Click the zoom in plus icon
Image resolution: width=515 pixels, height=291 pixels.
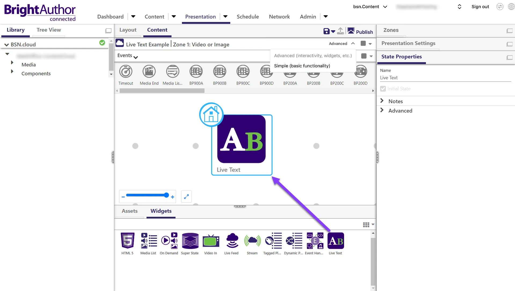click(x=173, y=197)
